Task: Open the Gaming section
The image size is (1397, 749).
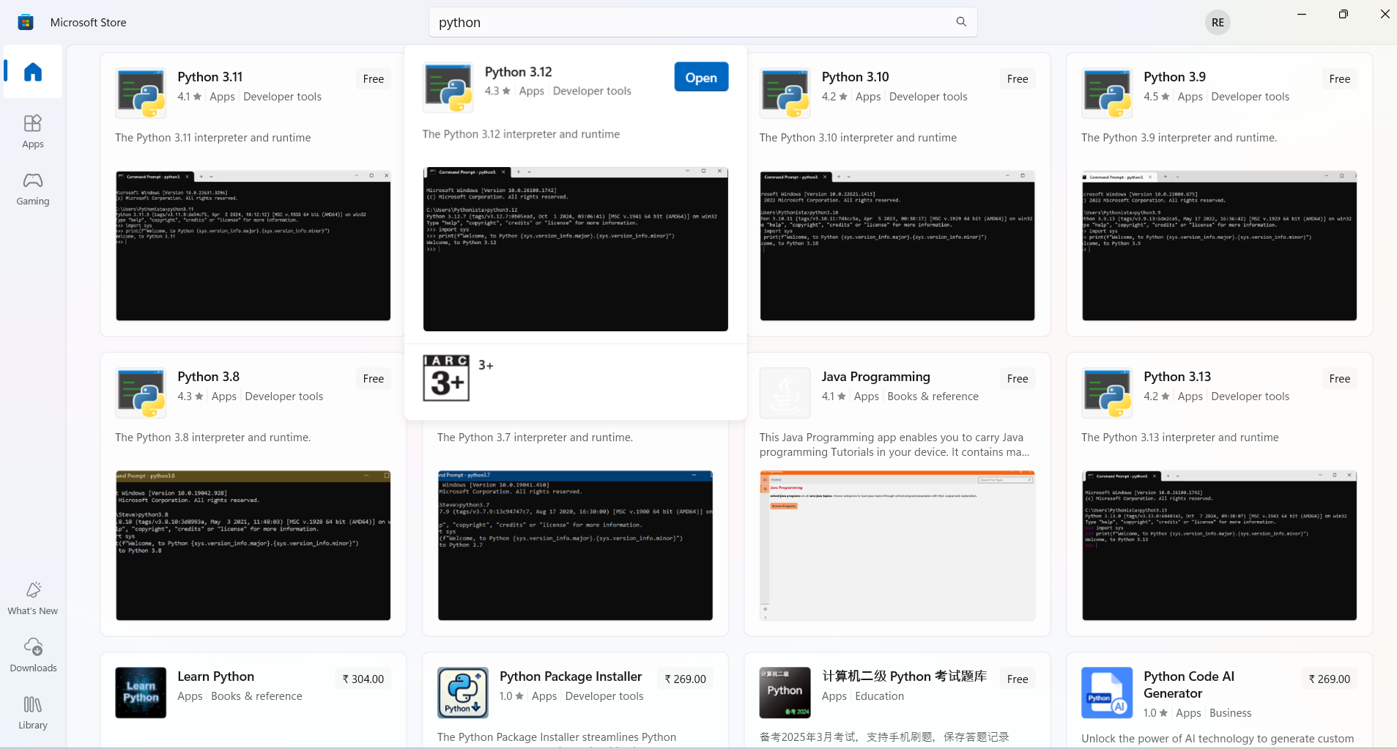Action: [x=33, y=189]
